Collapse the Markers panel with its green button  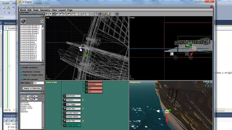pos(42,93)
